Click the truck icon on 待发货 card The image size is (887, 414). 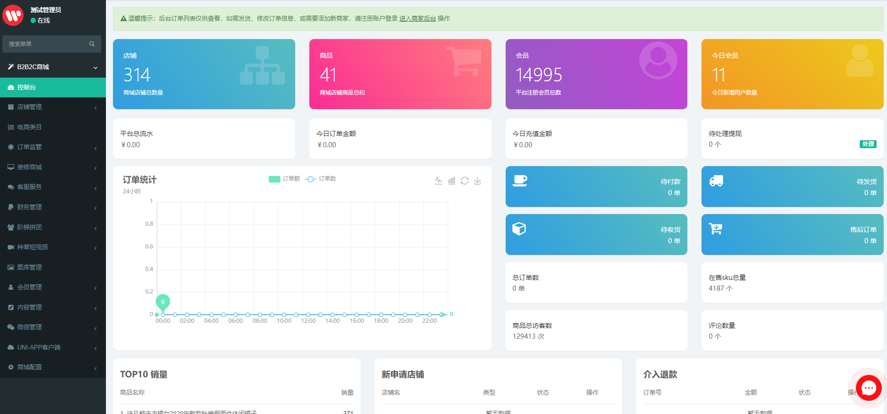click(716, 181)
